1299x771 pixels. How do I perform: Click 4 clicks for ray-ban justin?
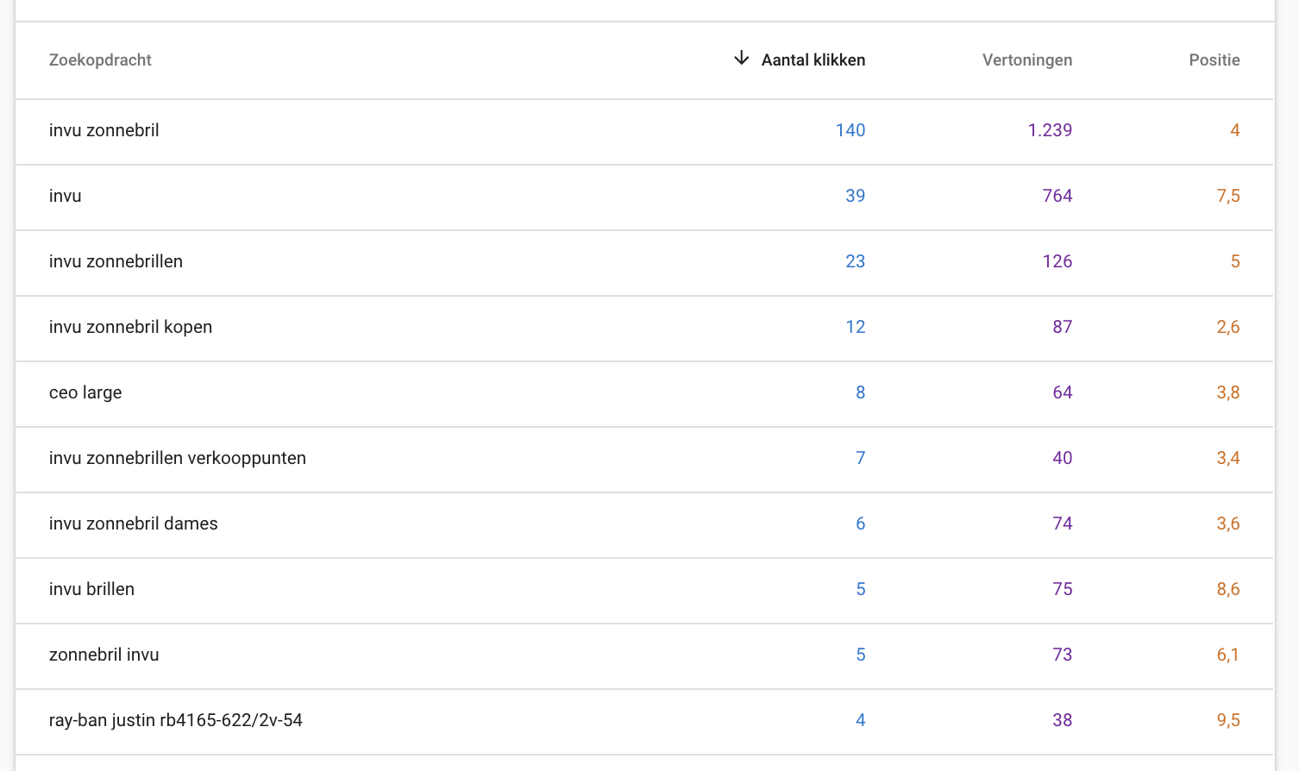[860, 720]
